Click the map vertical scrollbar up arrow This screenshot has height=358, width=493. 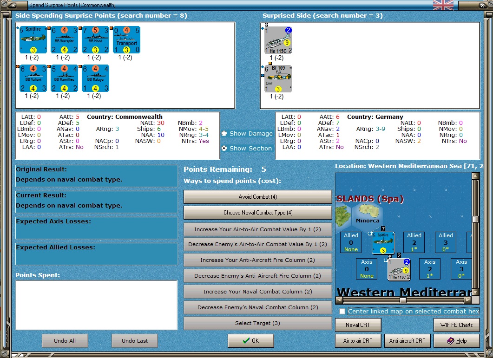(475, 176)
